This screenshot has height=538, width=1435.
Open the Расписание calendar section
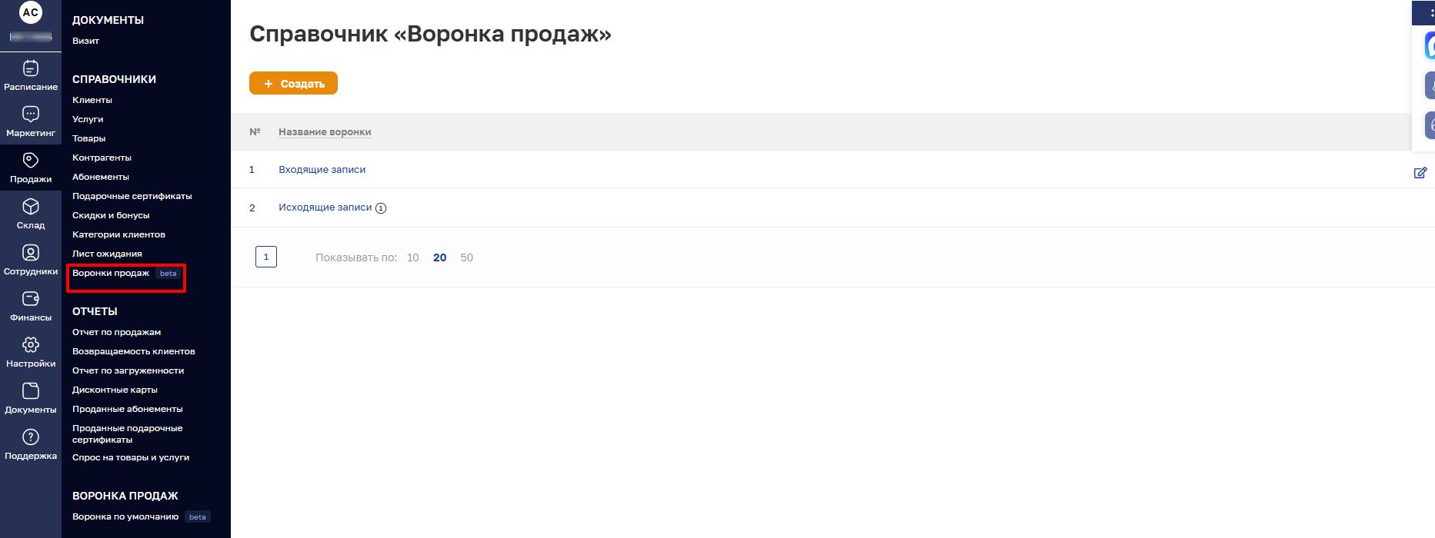[31, 75]
